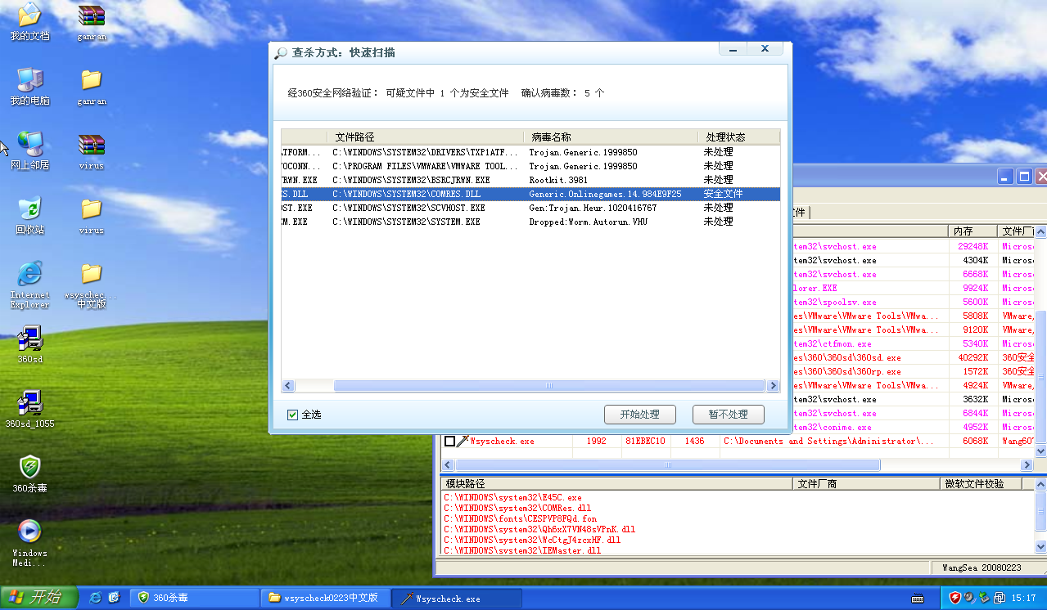Viewport: 1047px width, 610px height.
Task: Click the language bar keyboard icon
Action: pyautogui.click(x=919, y=599)
